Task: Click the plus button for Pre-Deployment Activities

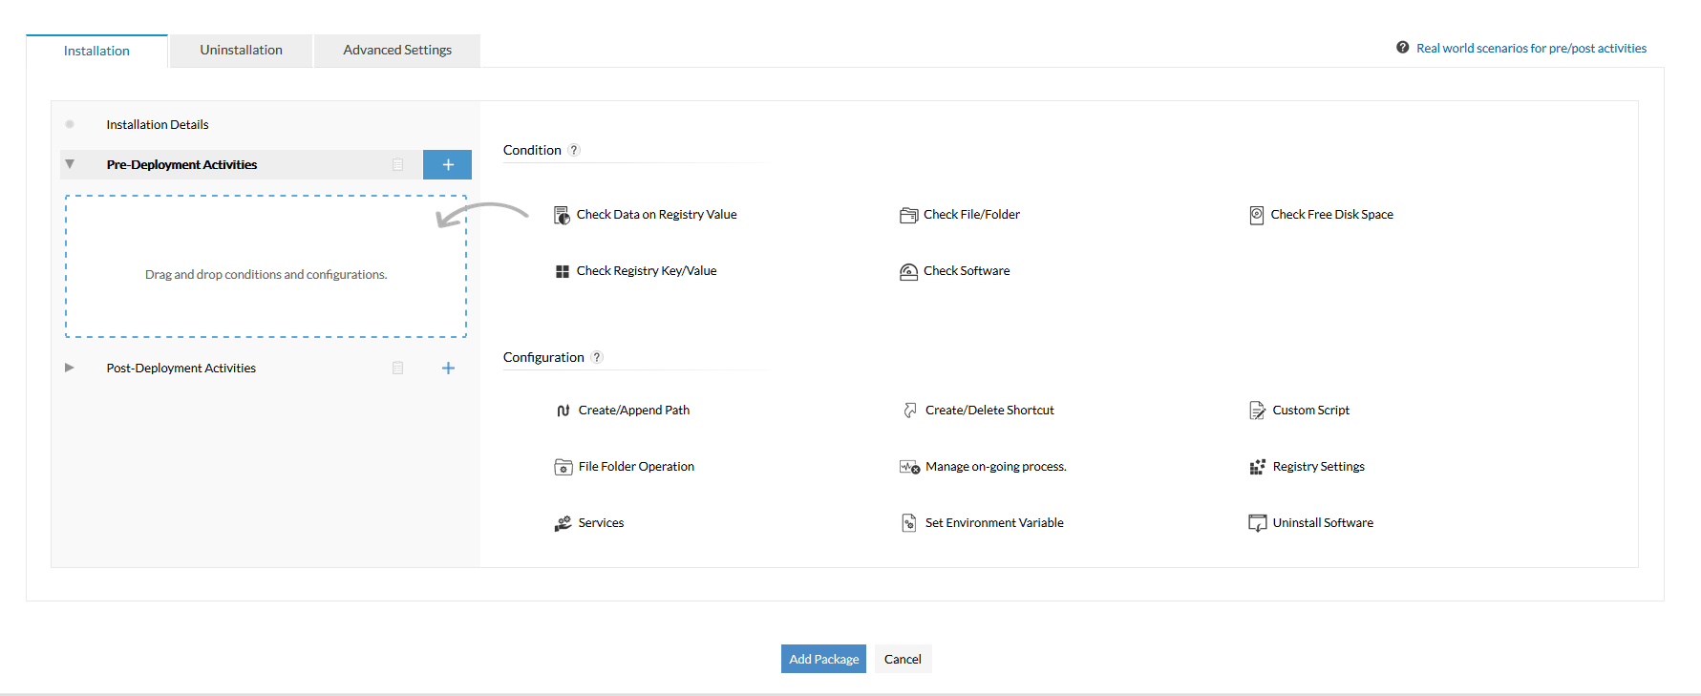Action: point(447,164)
